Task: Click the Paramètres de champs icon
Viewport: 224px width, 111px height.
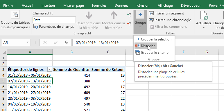Action: point(36,26)
